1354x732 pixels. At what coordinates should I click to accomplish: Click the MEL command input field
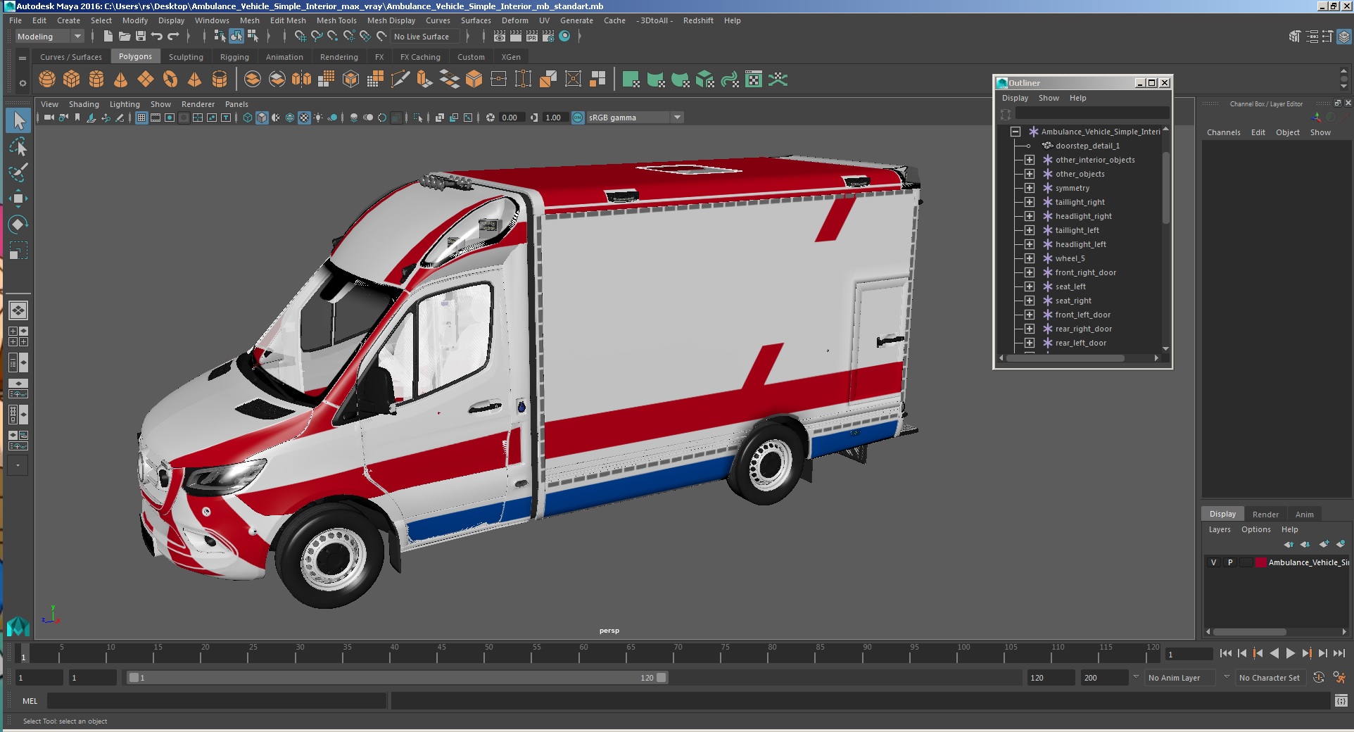point(217,701)
